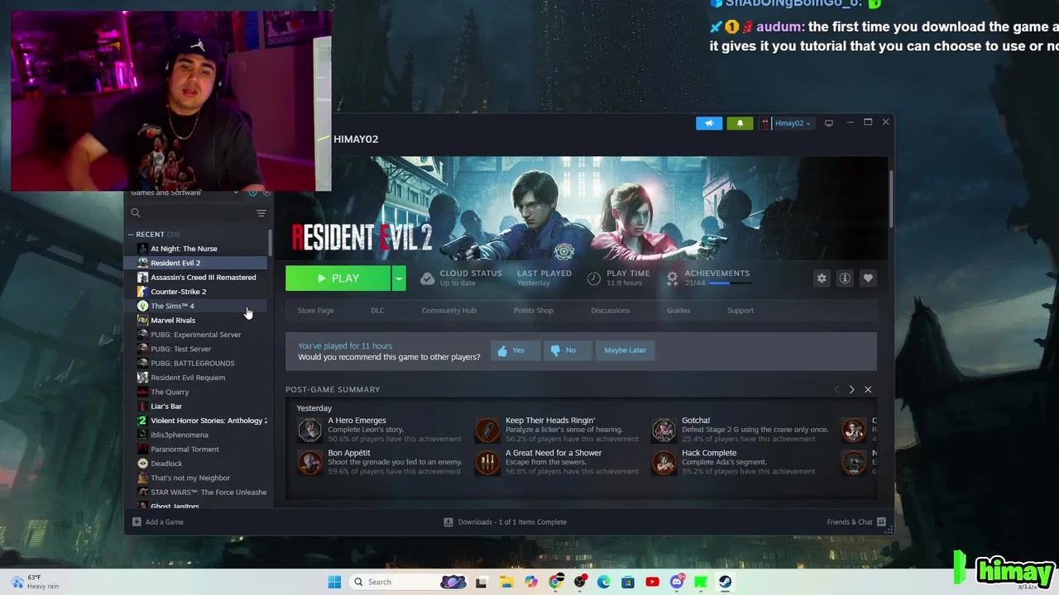The image size is (1059, 595).
Task: Expand Games and Software dropdown chevron
Action: coord(236,193)
